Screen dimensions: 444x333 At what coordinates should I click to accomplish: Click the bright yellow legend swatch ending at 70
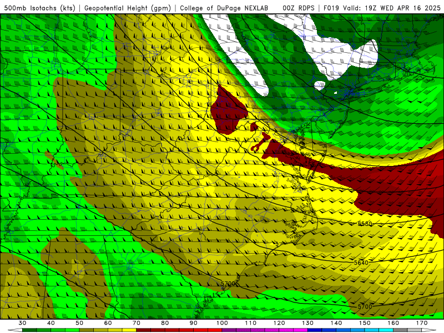pos(129,330)
